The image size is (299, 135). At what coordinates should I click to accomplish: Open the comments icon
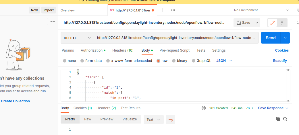[x=282, y=23]
